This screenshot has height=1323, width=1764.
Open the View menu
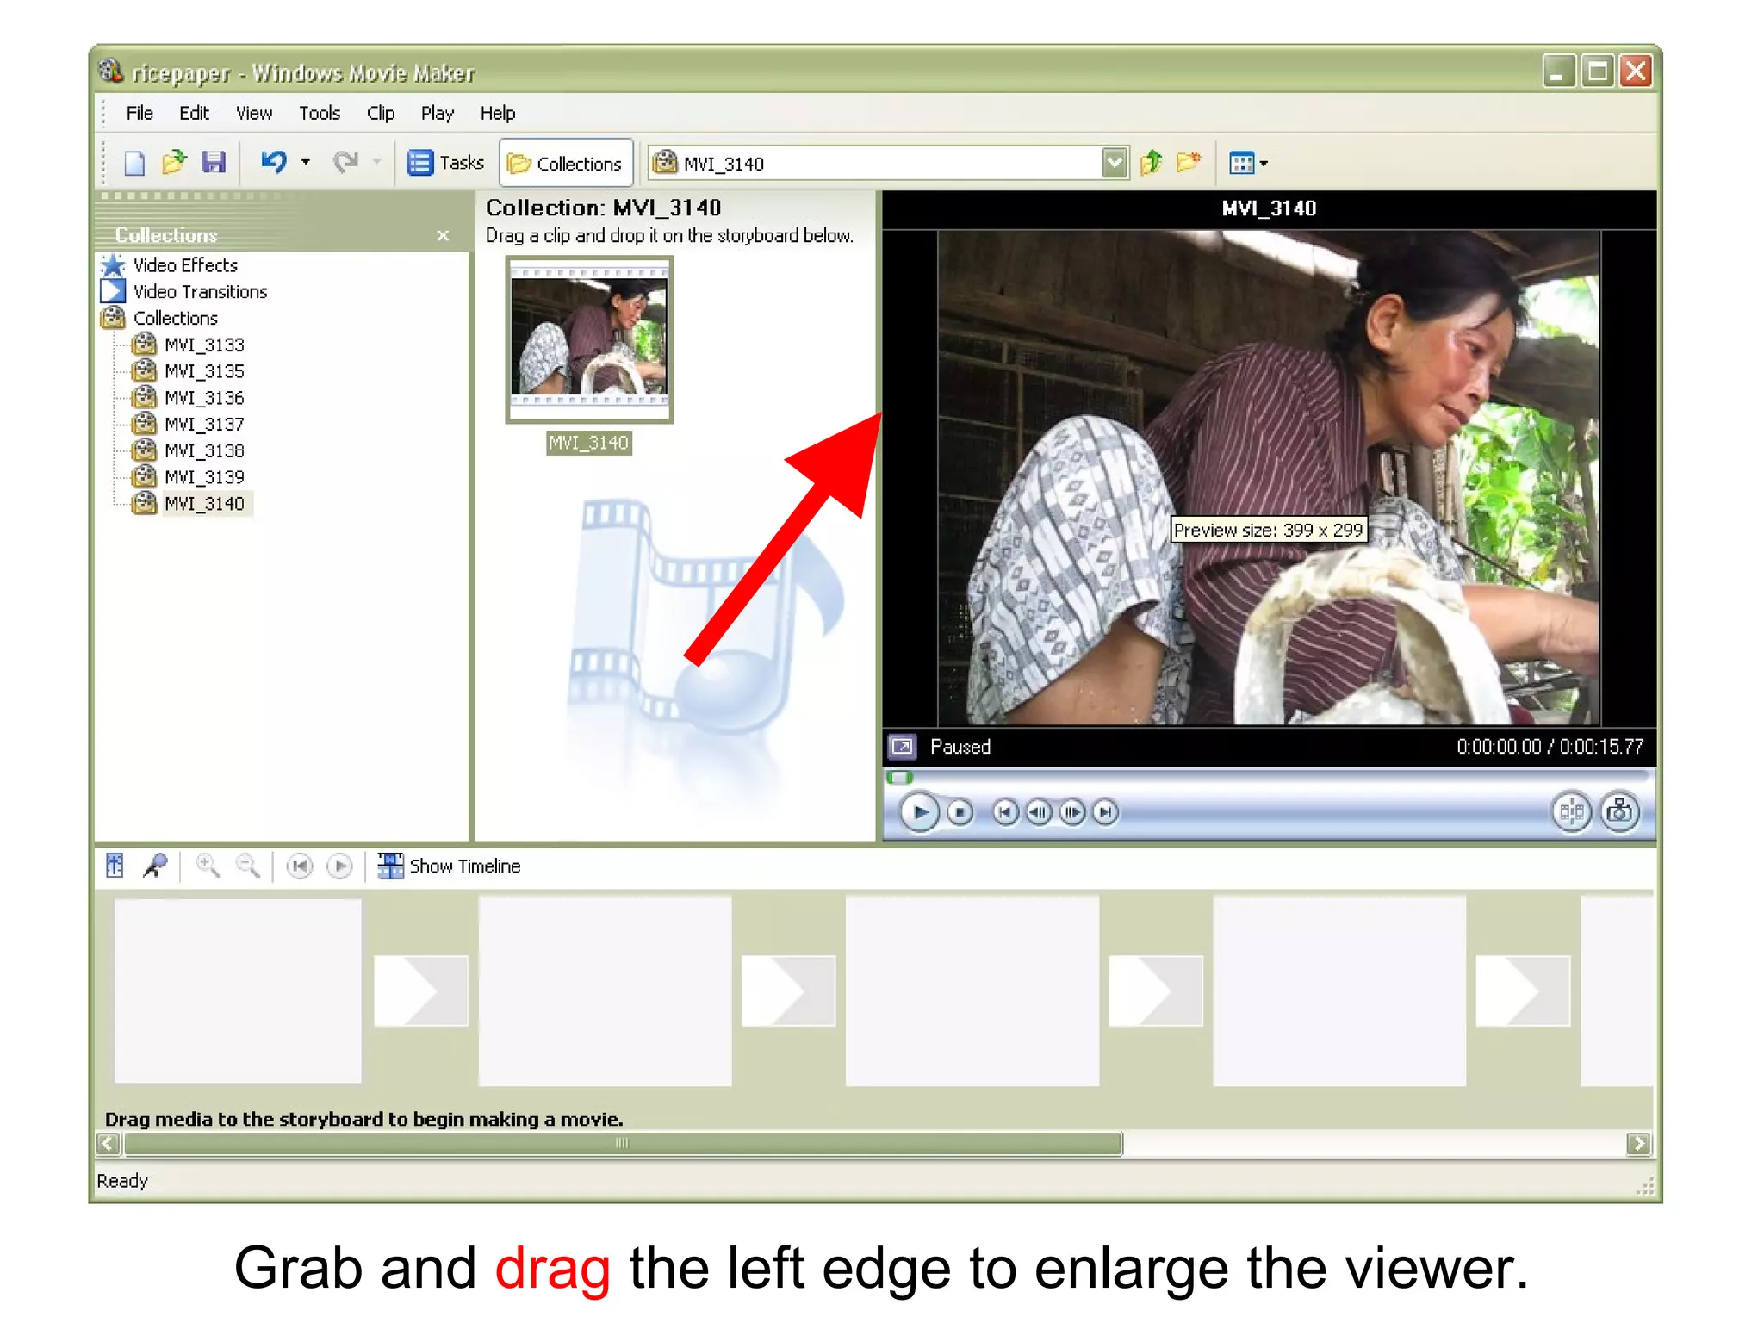click(254, 113)
